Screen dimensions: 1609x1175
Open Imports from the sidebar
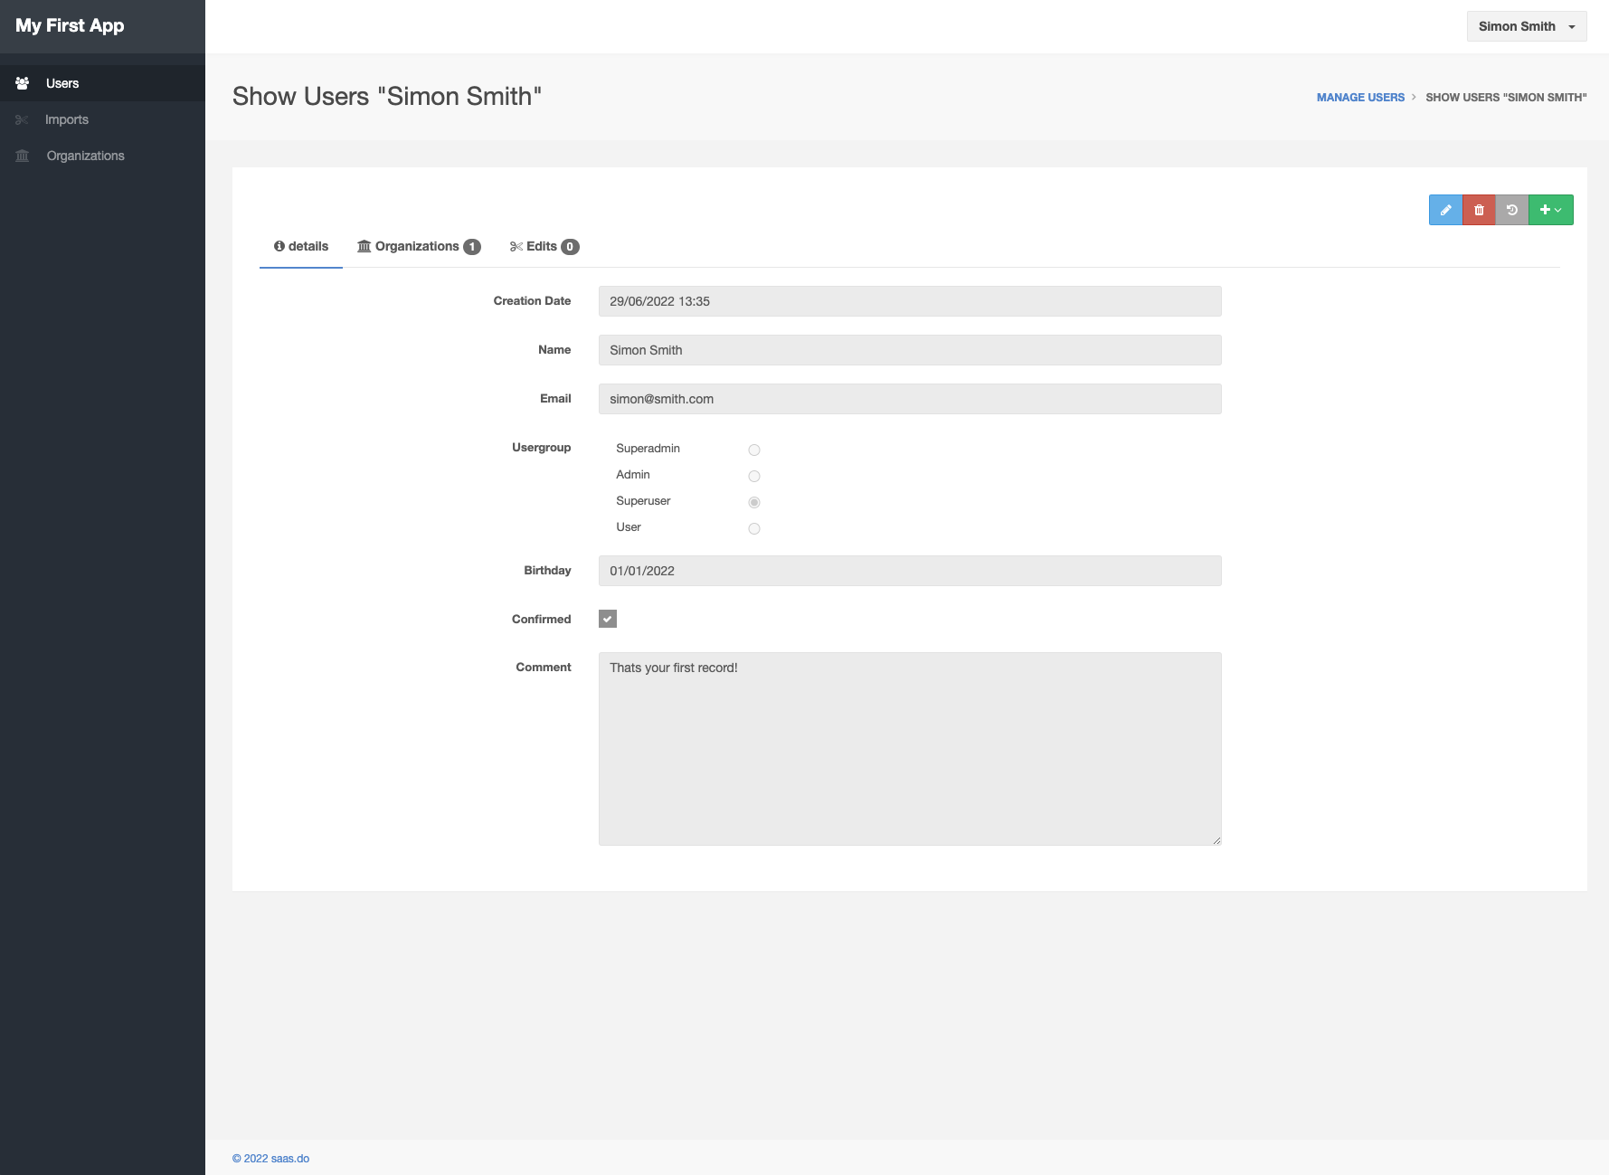tap(67, 118)
